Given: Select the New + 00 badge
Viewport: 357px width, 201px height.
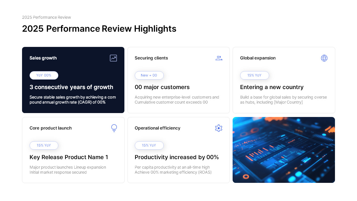Looking at the screenshot, I should coord(149,75).
